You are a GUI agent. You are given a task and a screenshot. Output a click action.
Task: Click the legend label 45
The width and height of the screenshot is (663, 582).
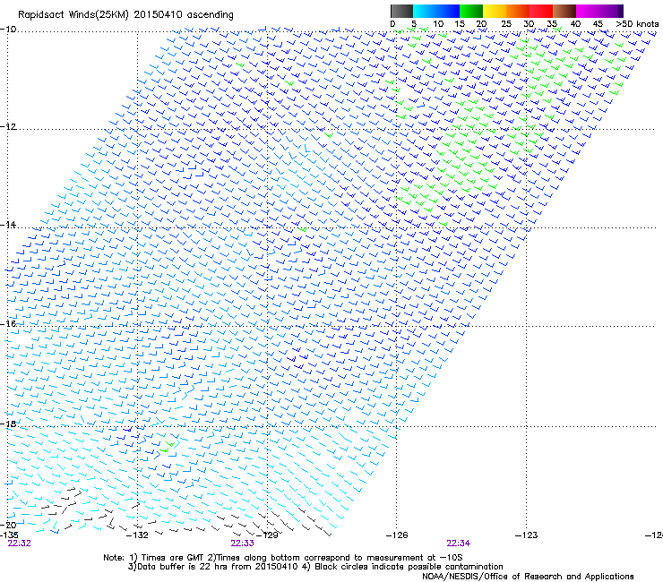pyautogui.click(x=598, y=24)
